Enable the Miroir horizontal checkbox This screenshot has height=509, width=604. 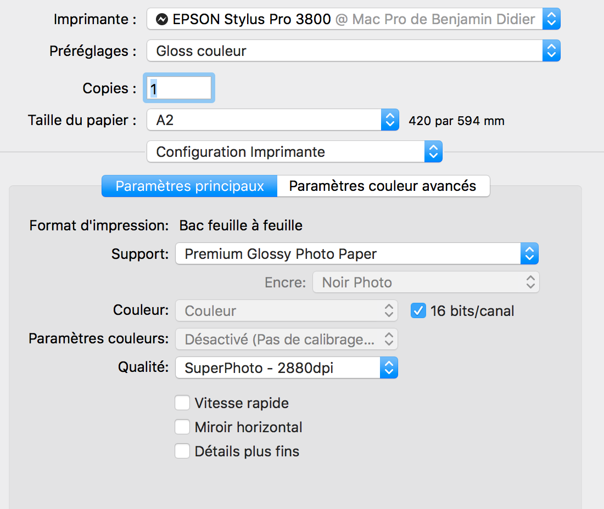[x=182, y=427]
